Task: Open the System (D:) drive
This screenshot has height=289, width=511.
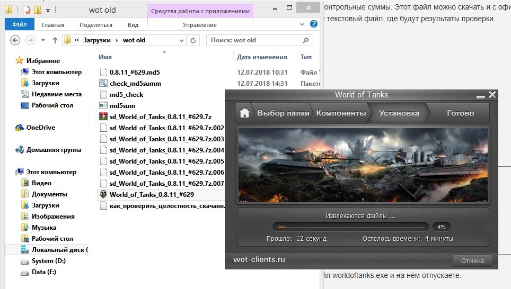Action: click(x=49, y=261)
